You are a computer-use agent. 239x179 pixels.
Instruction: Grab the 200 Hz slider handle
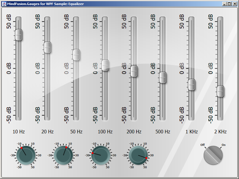tap(134, 71)
